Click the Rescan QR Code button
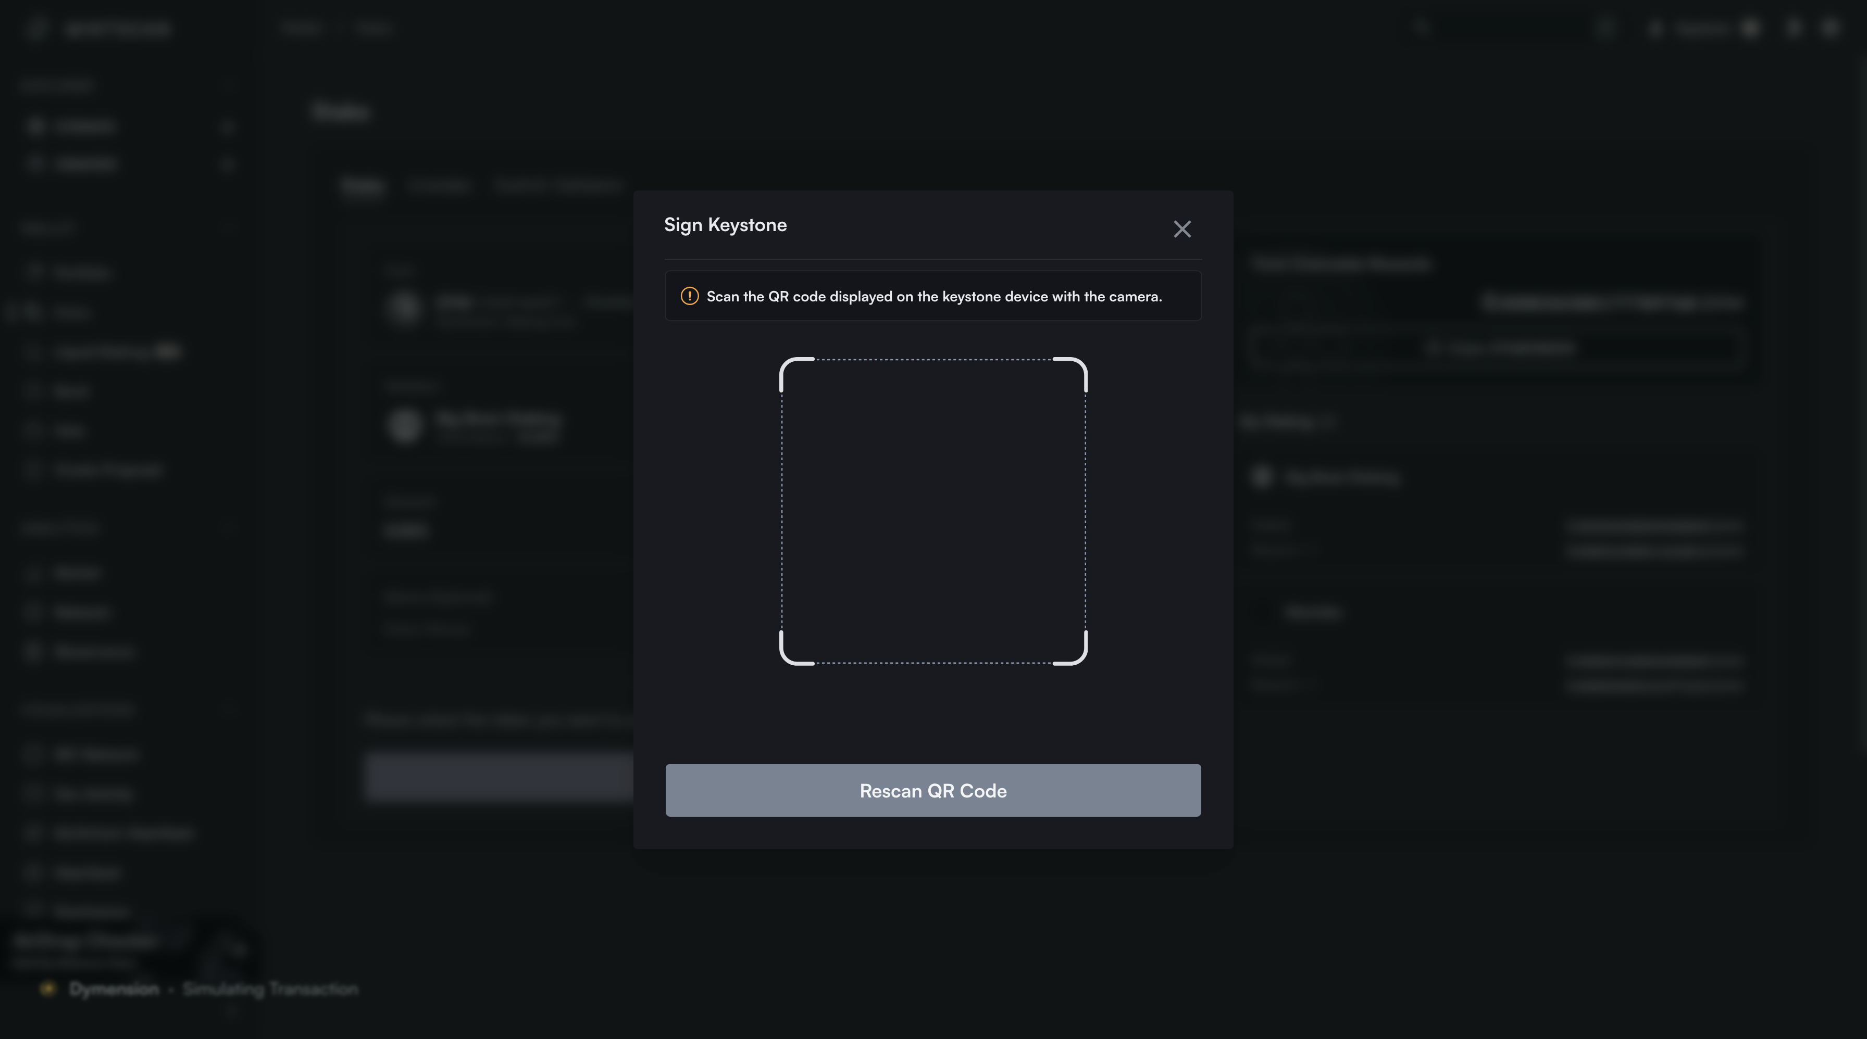 tap(933, 790)
